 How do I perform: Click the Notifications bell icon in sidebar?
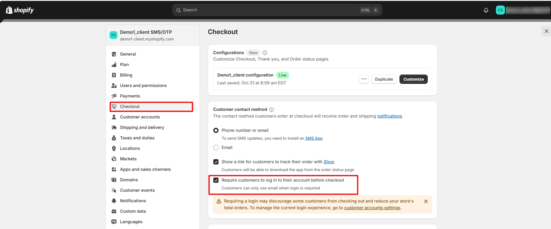pyautogui.click(x=114, y=201)
